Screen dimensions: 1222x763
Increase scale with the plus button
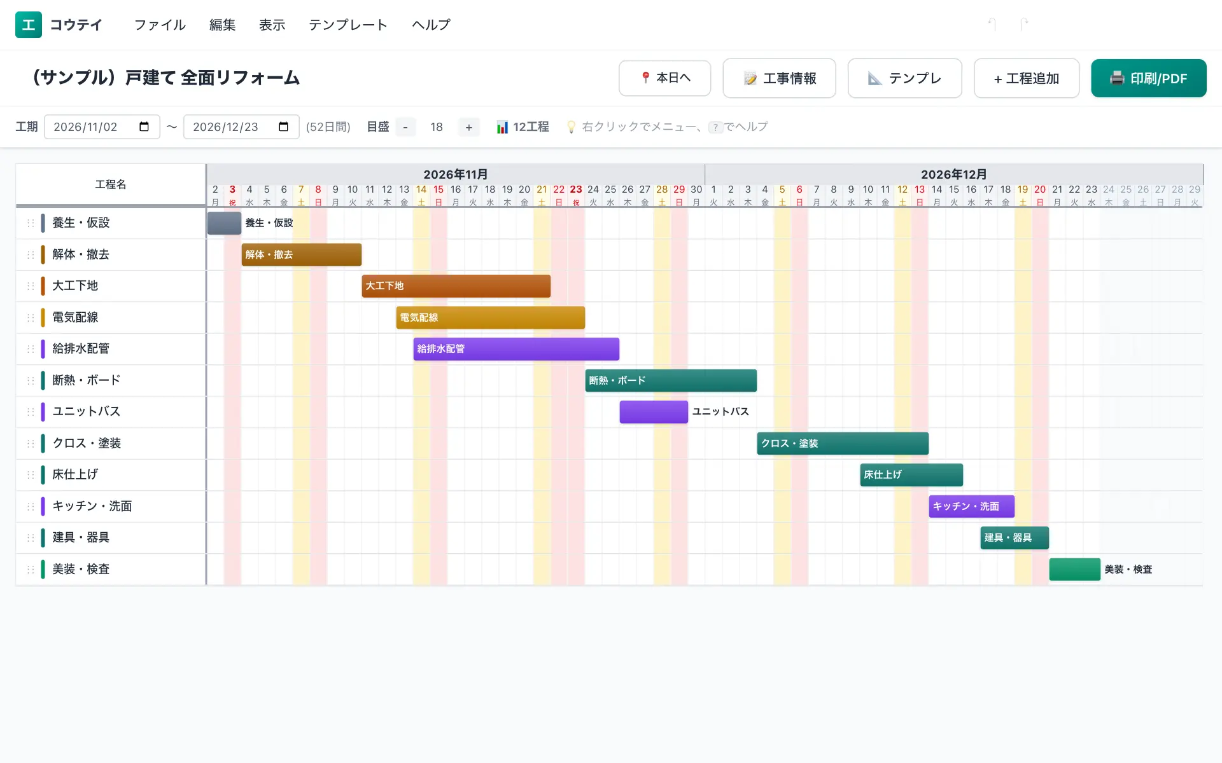[469, 127]
